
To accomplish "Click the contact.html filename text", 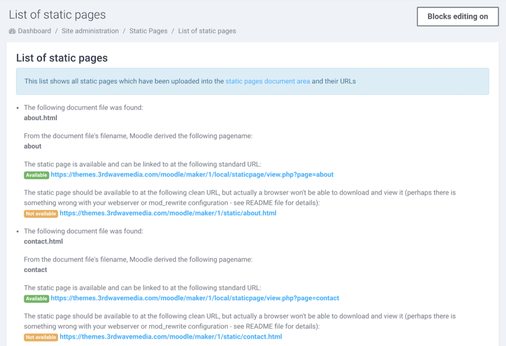I will point(43,242).
